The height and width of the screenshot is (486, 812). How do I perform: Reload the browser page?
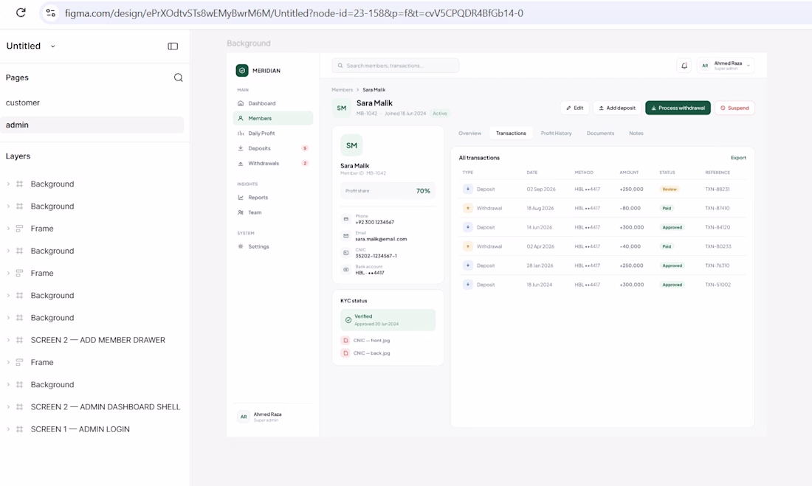click(21, 13)
